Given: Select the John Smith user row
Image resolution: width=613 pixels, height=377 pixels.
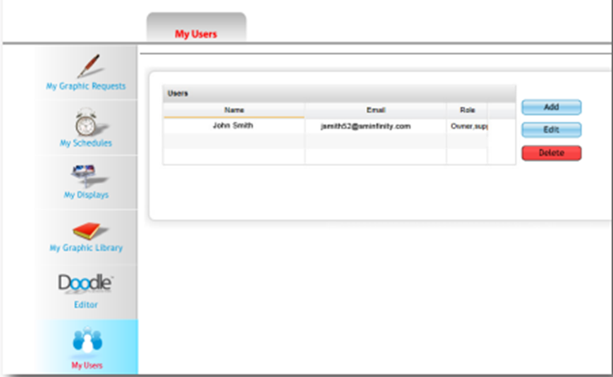Looking at the screenshot, I should (x=234, y=125).
